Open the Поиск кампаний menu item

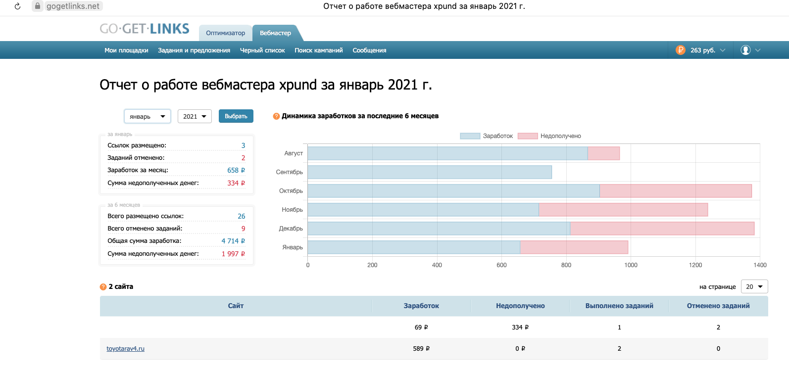(319, 50)
